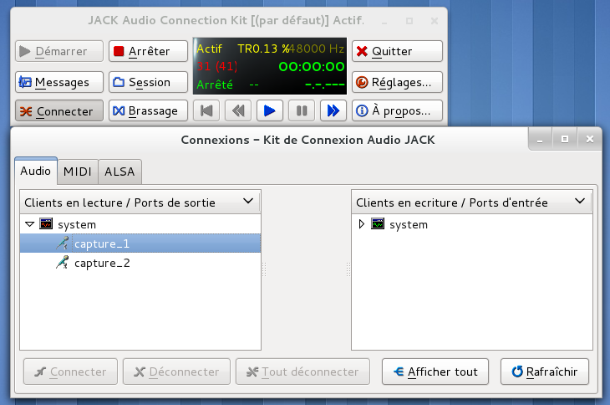Select the capture_2 port

point(101,263)
